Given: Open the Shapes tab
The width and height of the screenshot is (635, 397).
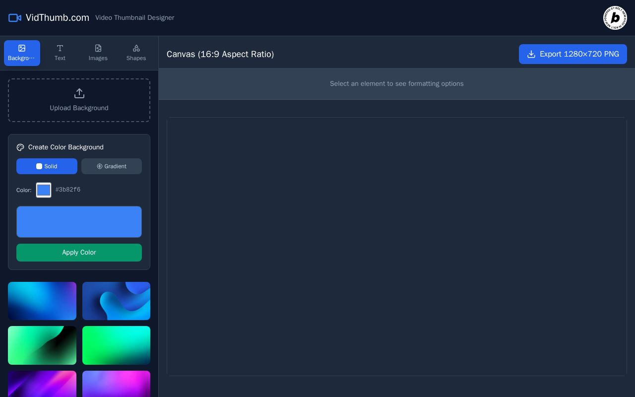Looking at the screenshot, I should coord(136,53).
